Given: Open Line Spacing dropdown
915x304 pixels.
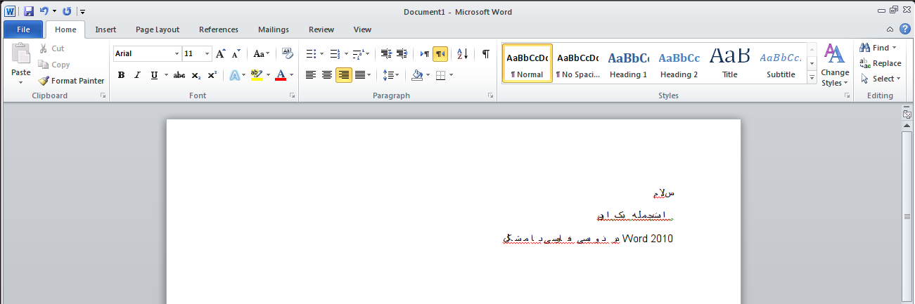Looking at the screenshot, I should click(x=391, y=75).
